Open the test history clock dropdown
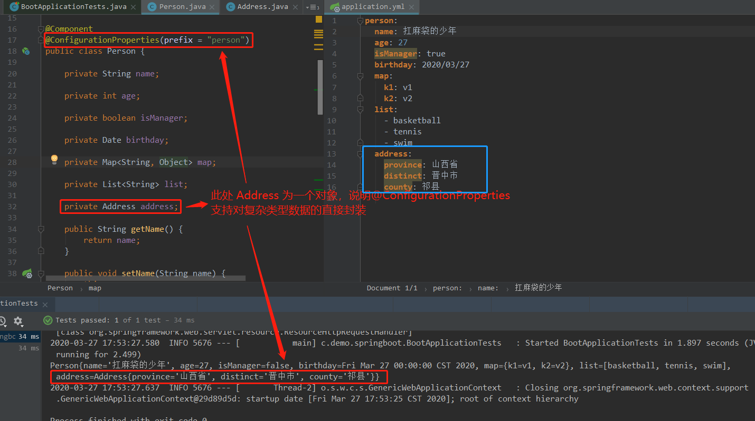 pos(3,321)
